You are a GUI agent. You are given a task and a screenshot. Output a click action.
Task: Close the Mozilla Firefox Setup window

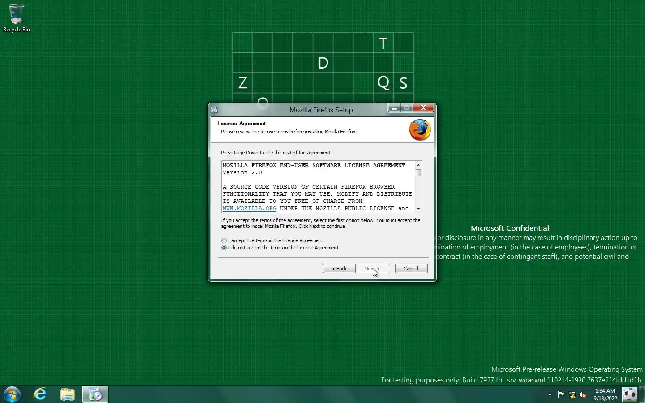tap(423, 108)
